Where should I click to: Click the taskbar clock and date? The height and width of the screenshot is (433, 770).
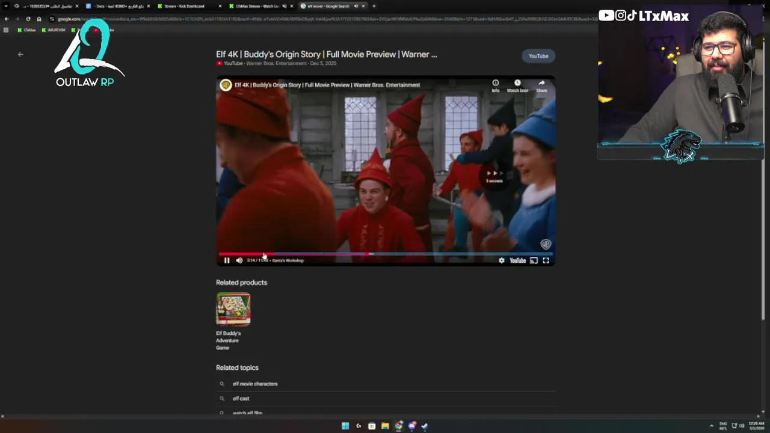coord(756,426)
